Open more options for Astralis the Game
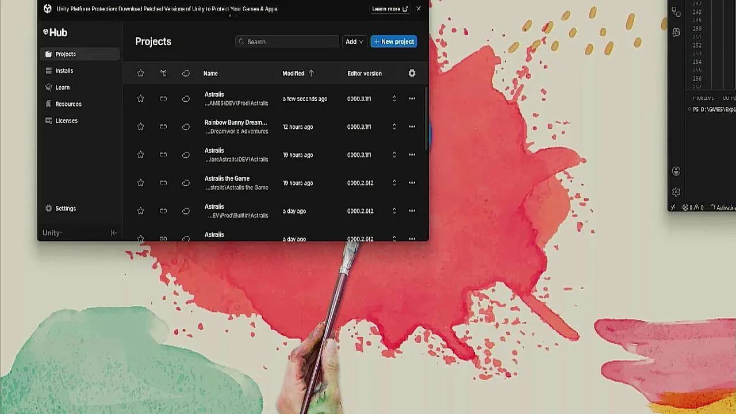Viewport: 736px width, 414px height. 412,183
